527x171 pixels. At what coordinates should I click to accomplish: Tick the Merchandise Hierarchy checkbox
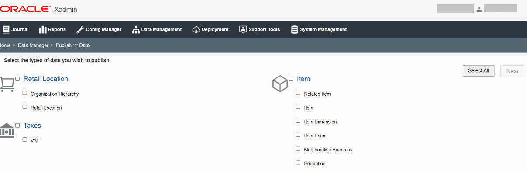[x=298, y=149]
